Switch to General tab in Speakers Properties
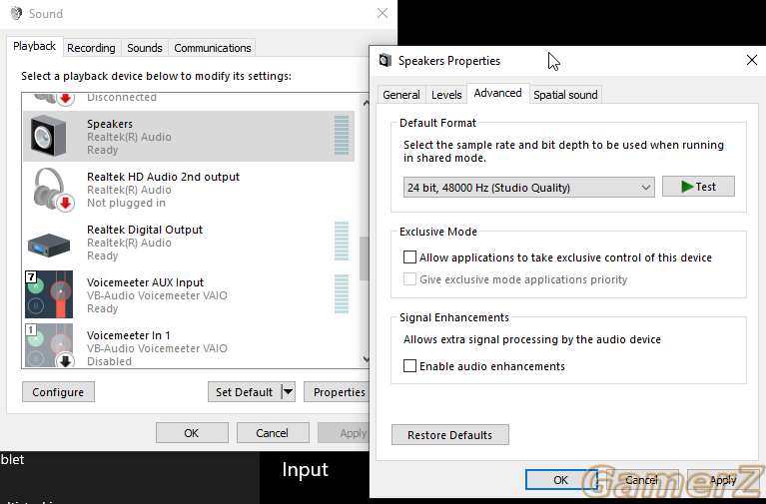 coord(401,95)
